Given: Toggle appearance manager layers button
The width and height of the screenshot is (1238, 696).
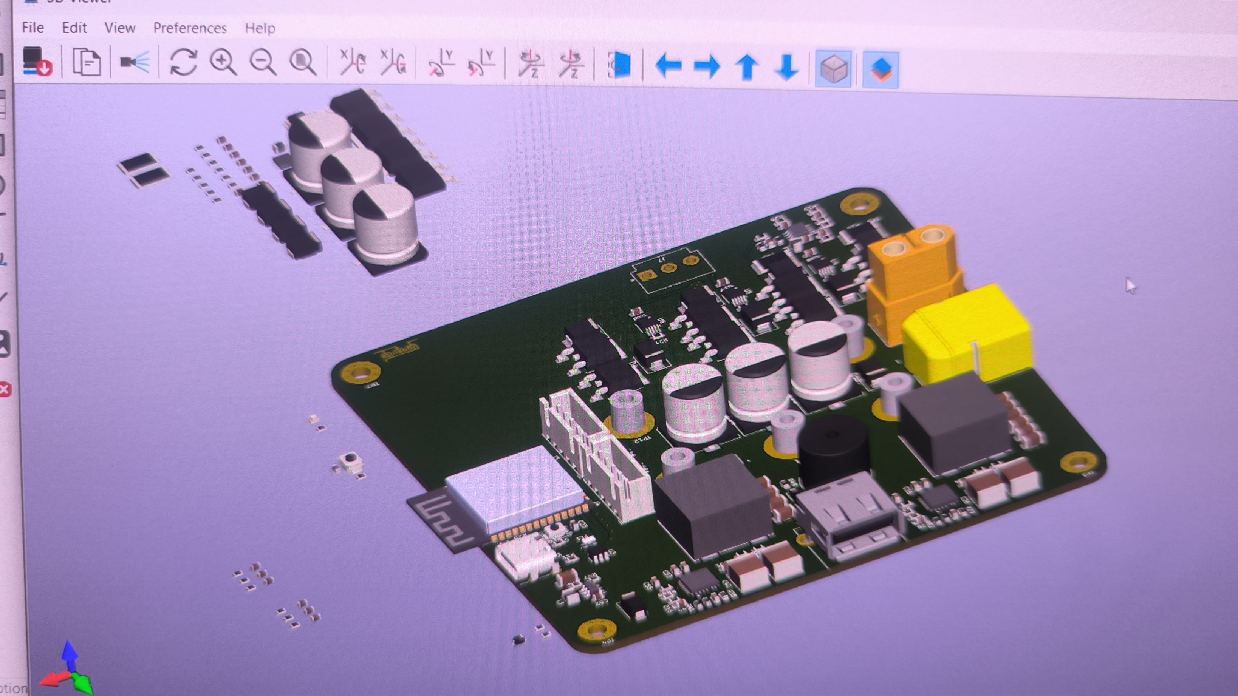Looking at the screenshot, I should pos(881,70).
